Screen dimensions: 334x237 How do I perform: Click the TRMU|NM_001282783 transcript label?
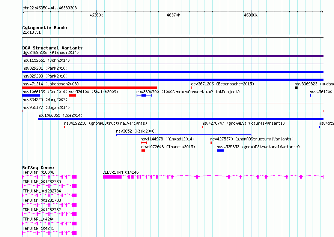pos(42,200)
